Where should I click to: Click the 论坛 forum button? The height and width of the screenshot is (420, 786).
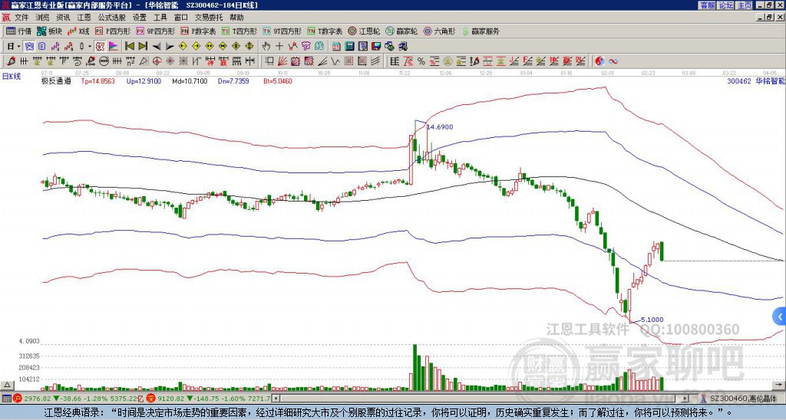coord(725,5)
